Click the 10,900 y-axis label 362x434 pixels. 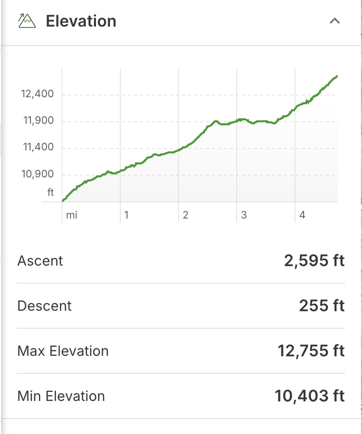[x=37, y=175]
